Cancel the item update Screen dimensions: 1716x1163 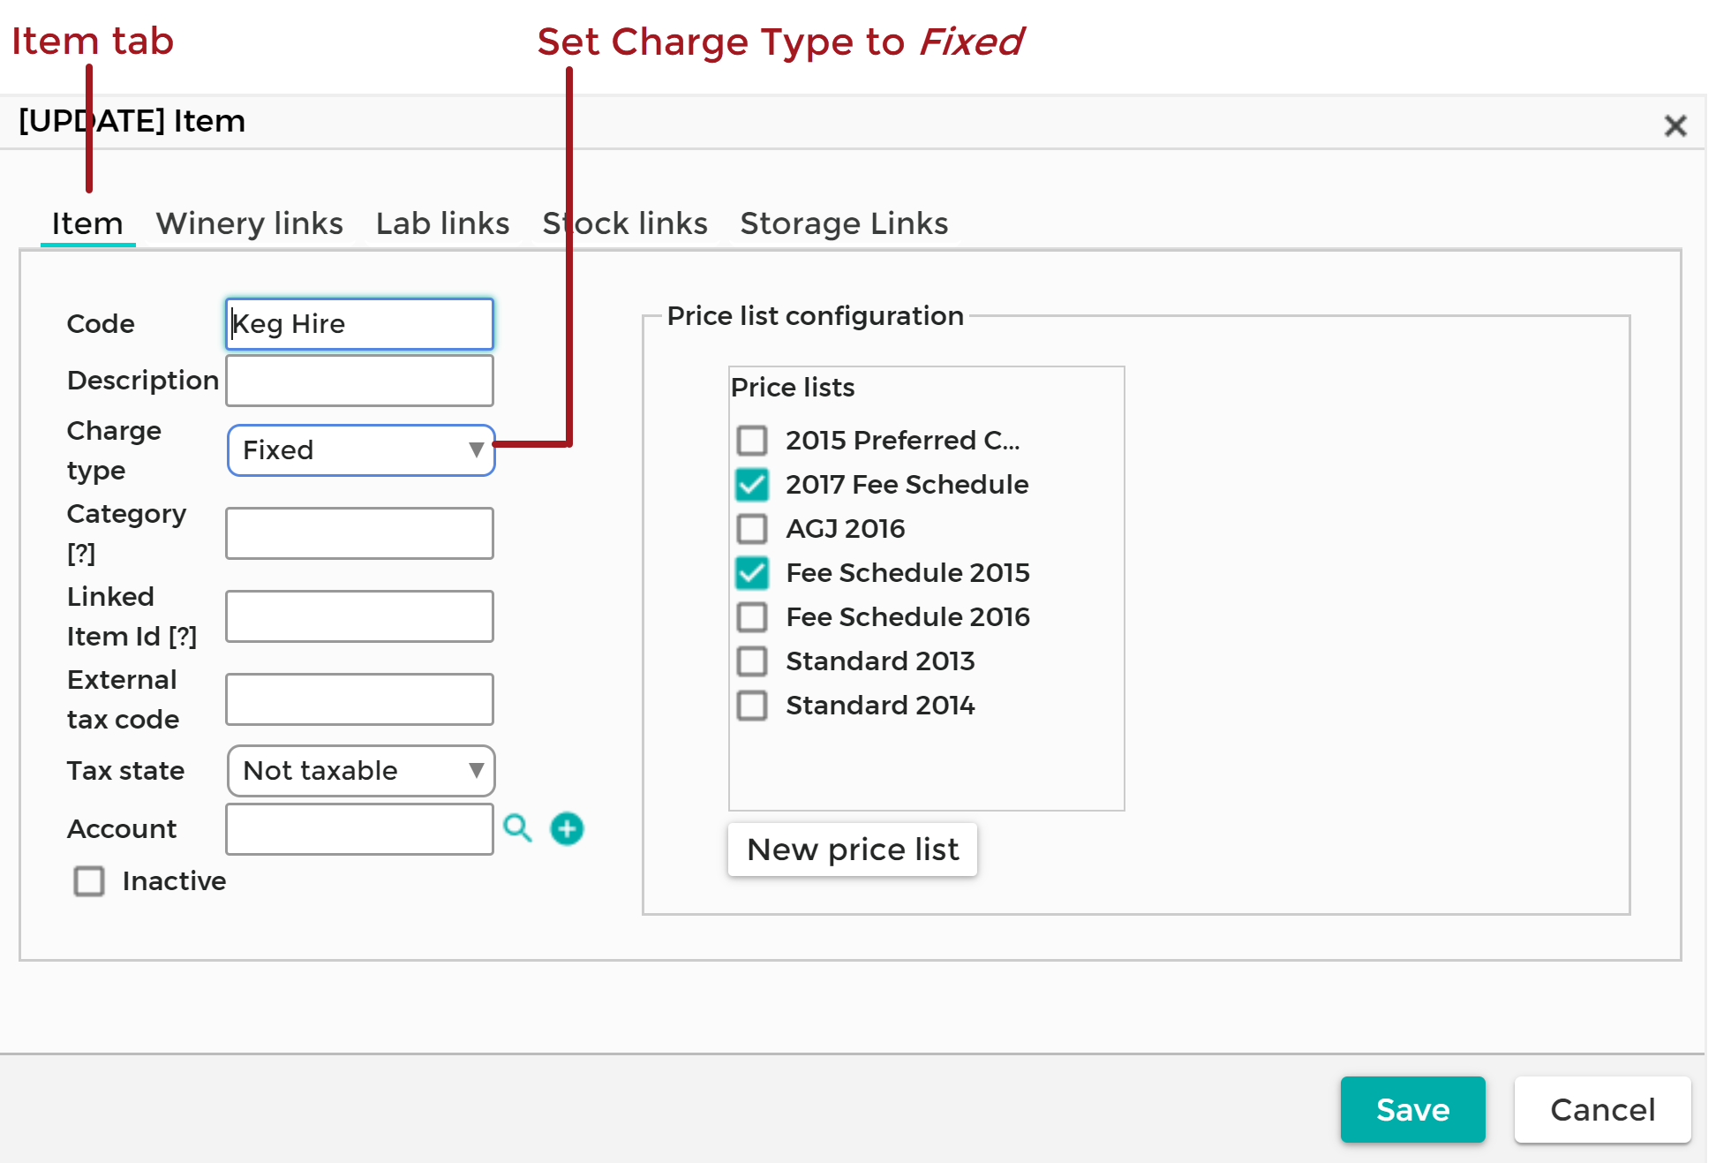pyautogui.click(x=1602, y=1109)
